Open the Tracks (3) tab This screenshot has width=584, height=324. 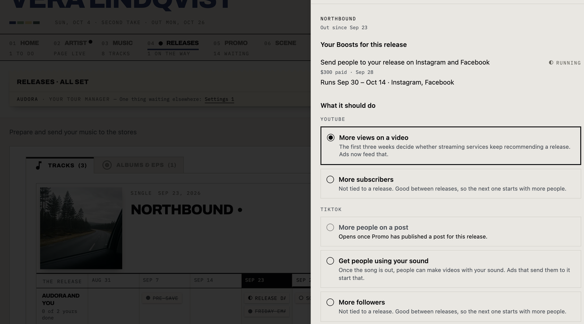[x=60, y=165]
